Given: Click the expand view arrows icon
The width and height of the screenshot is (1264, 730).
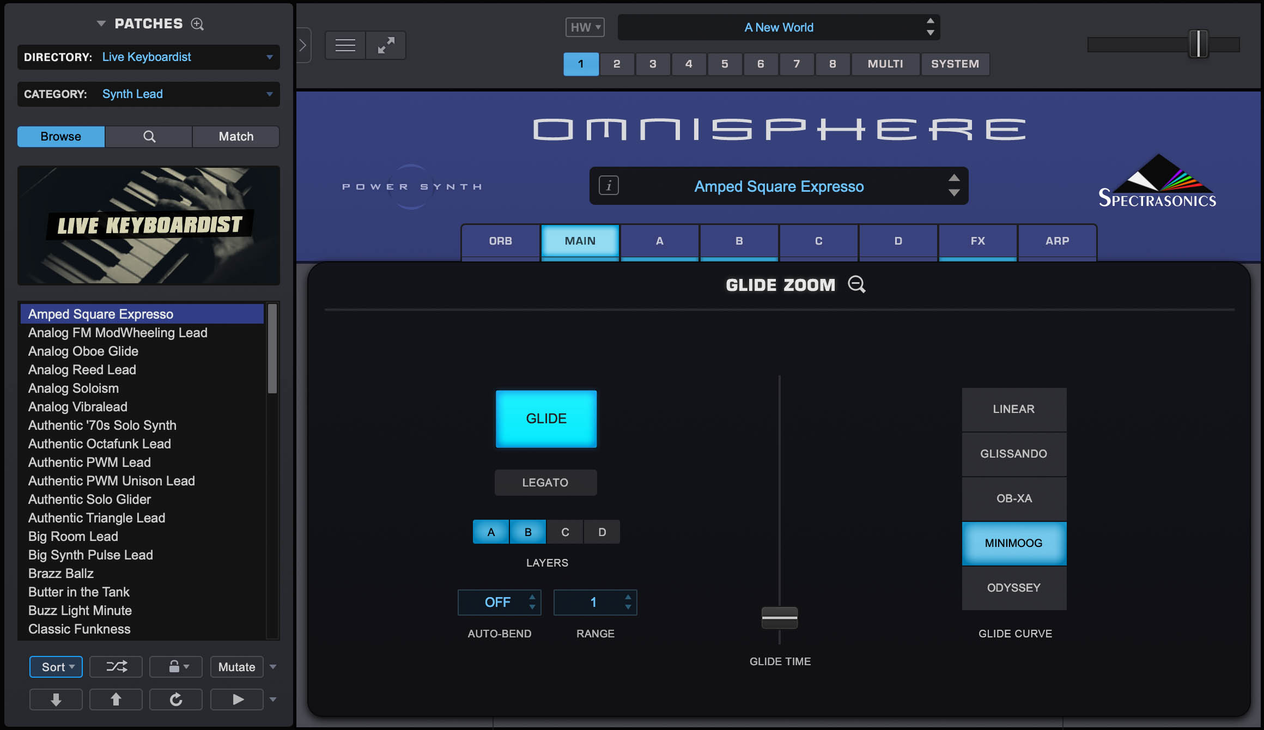Looking at the screenshot, I should pos(386,45).
